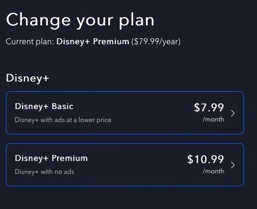Select the Disney+ Basic plan title
This screenshot has width=257, height=209.
tap(44, 106)
